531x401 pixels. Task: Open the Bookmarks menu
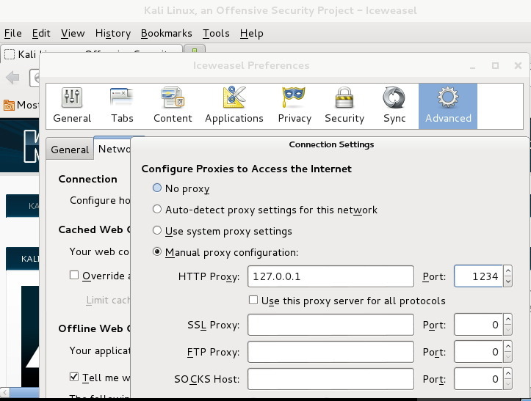point(166,33)
